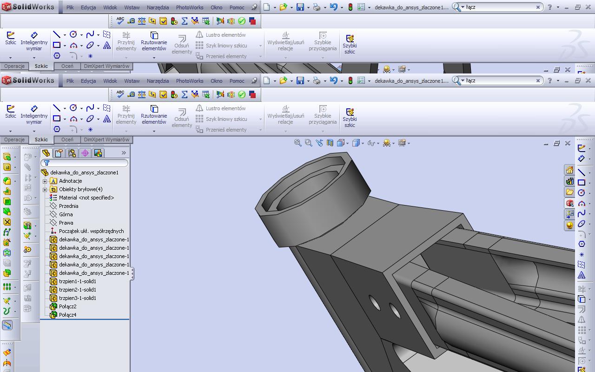
Task: Open the DisplayManager tab icon
Action: [98, 153]
